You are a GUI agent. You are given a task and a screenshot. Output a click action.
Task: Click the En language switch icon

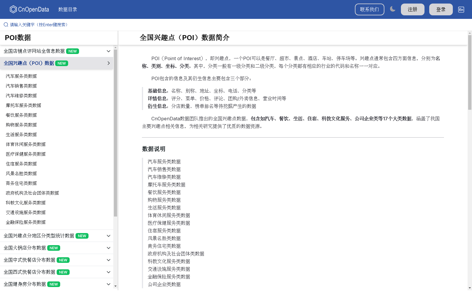[461, 9]
